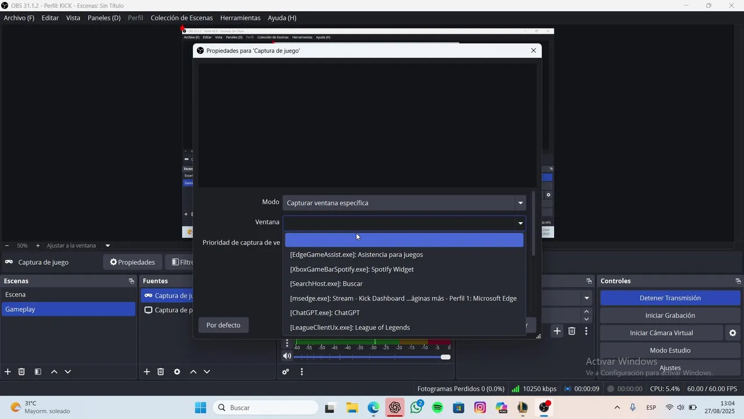Open Modo dropdown Capturar ventana específica
The height and width of the screenshot is (419, 744).
coord(405,203)
